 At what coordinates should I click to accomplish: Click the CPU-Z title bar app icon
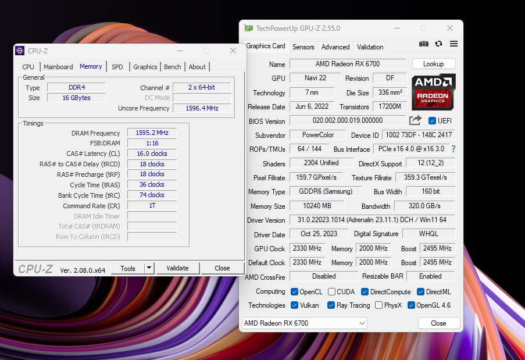(20, 51)
